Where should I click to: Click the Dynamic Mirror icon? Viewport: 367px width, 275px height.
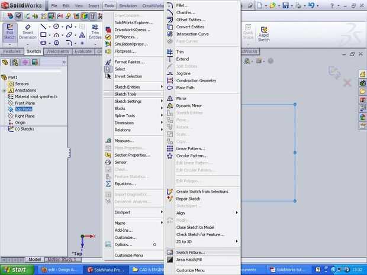(170, 106)
